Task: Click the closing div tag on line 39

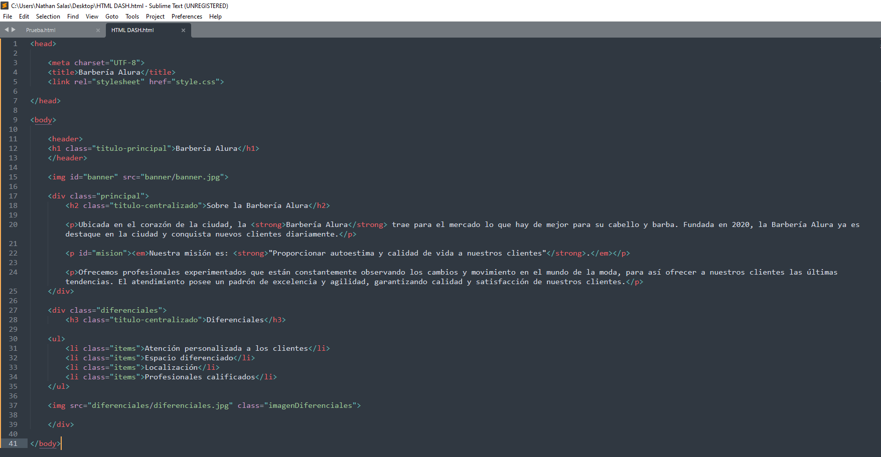Action: point(61,424)
